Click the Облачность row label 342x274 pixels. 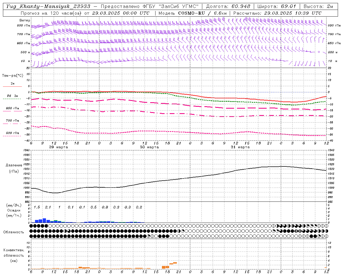click(14, 232)
